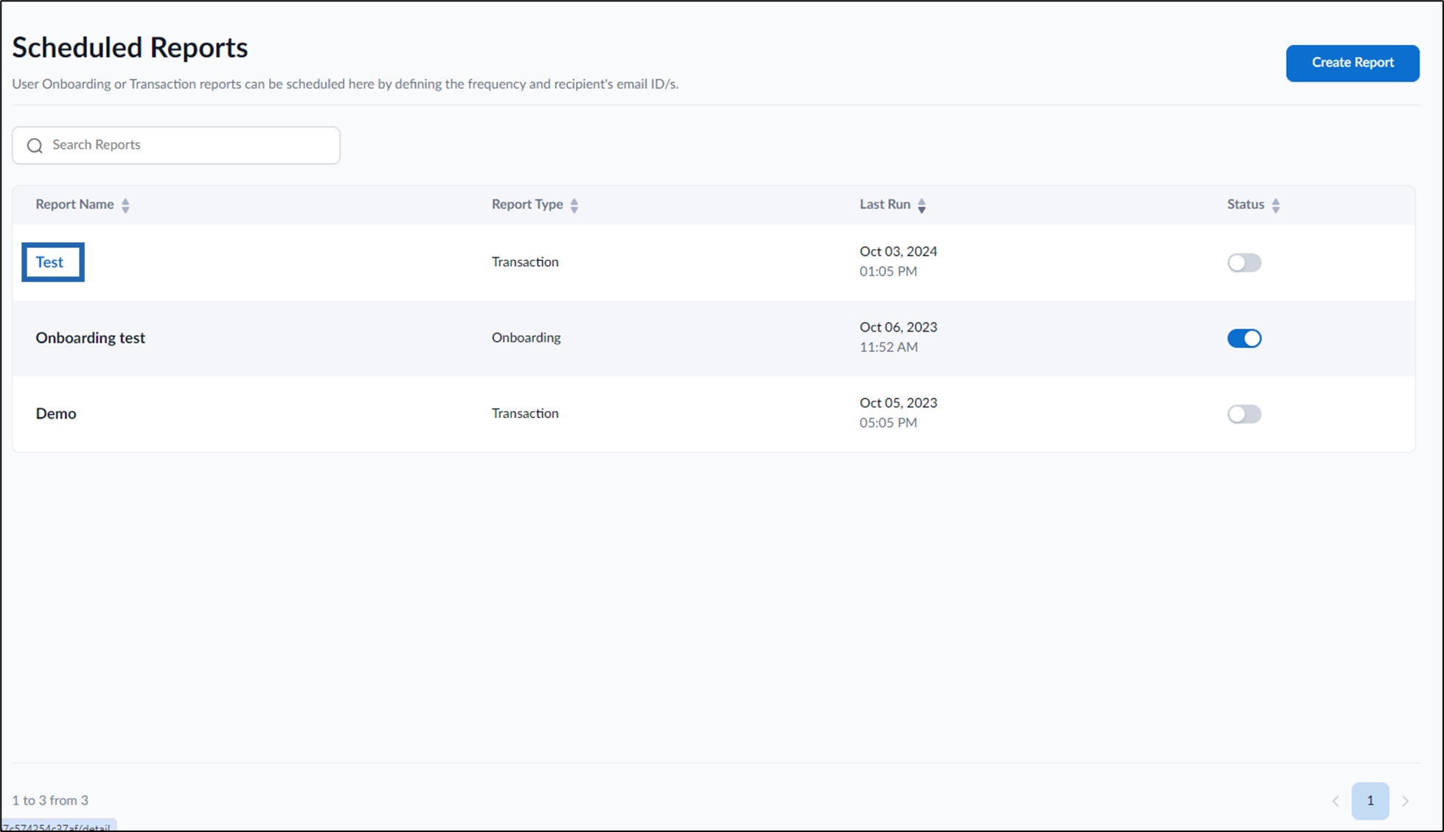Click the Oct 05, 2023 date

coord(898,403)
